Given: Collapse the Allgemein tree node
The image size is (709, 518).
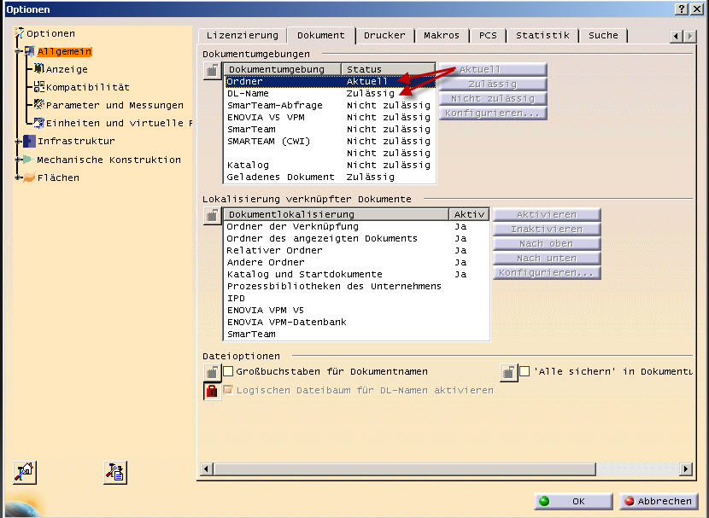Looking at the screenshot, I should coord(19,51).
